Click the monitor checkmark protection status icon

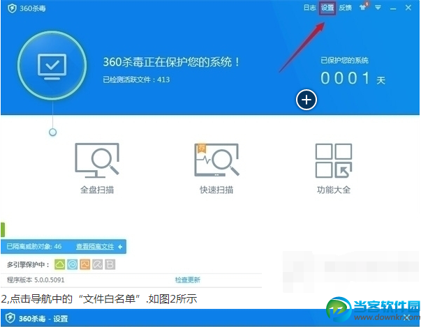point(52,66)
